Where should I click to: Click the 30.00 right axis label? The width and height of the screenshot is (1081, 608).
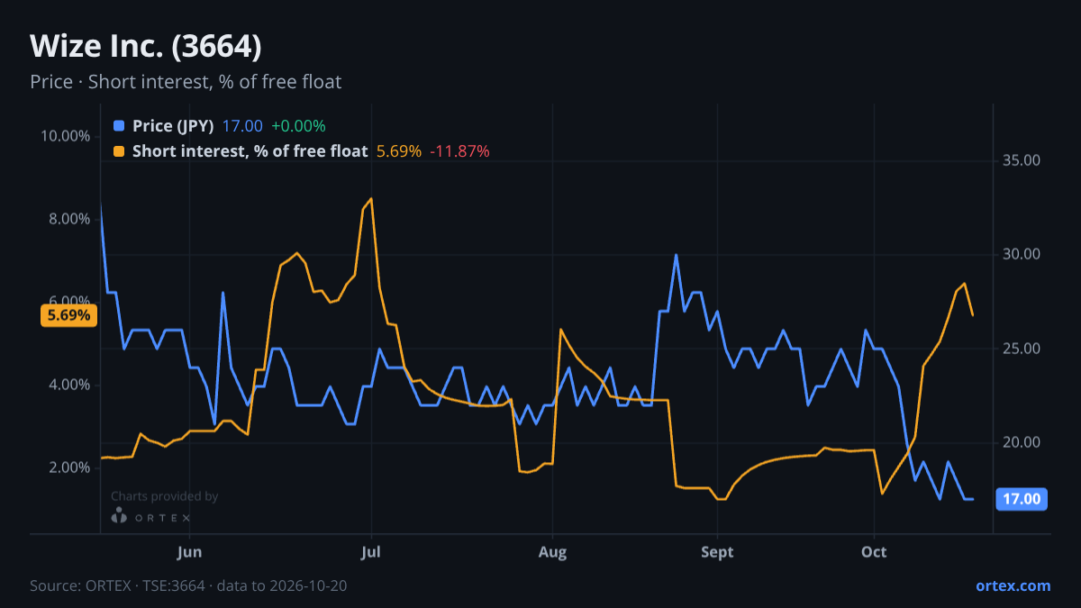[x=1022, y=254]
